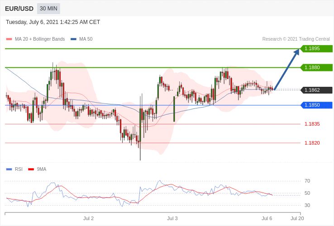
Task: Click the Jul 20 date axis label
Action: click(297, 219)
